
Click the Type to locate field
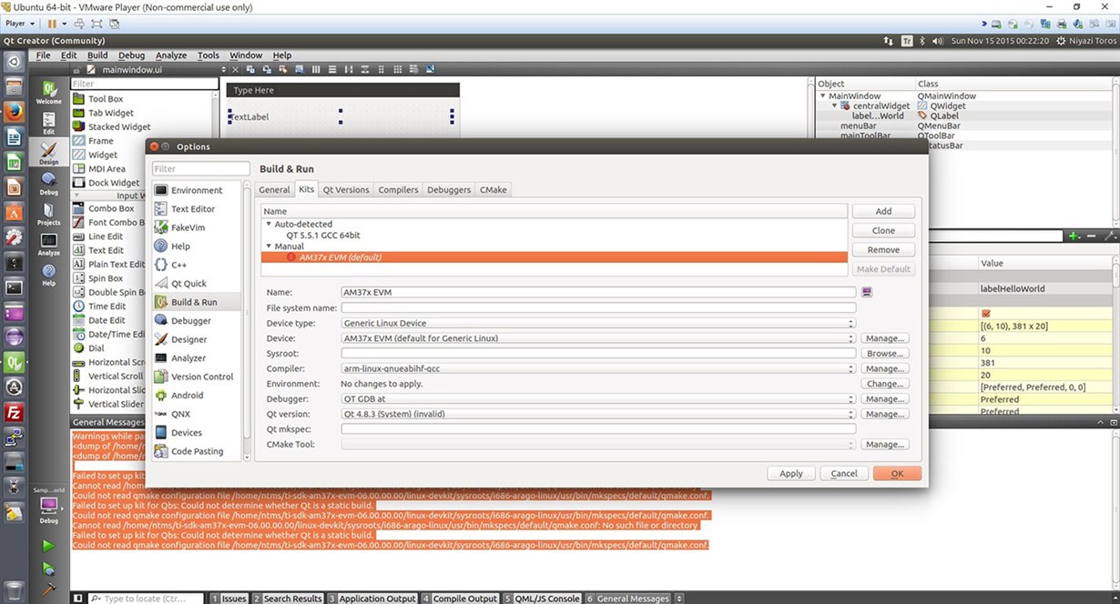click(148, 598)
